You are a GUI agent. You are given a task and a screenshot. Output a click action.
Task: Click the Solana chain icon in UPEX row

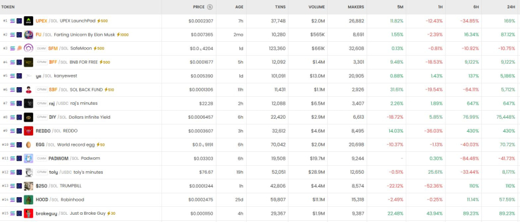click(13, 21)
